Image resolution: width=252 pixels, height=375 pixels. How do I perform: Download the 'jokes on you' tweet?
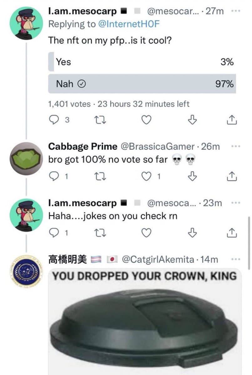pyautogui.click(x=193, y=233)
